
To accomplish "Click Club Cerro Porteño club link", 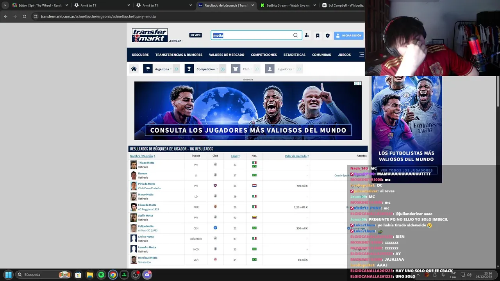I will tap(149, 188).
